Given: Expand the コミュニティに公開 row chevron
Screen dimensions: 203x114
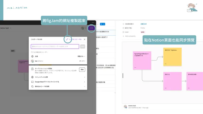Looking at the screenshot, I should (85, 77).
